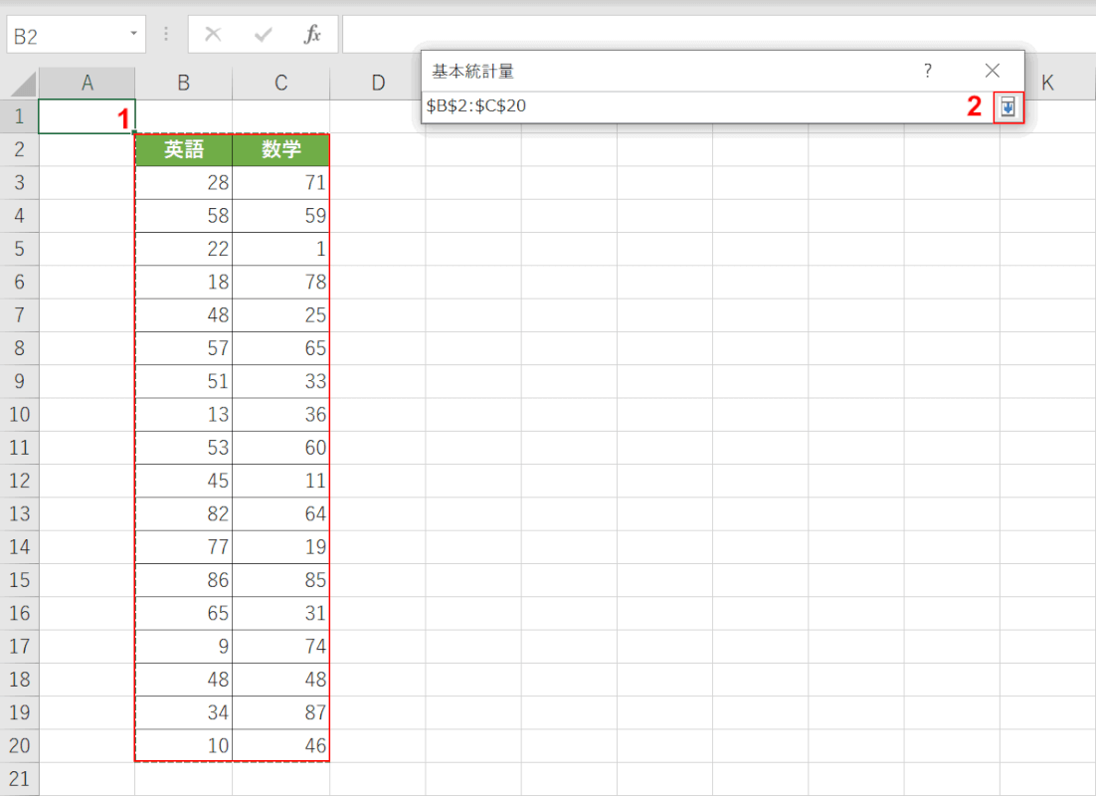Open the insert function fx icon
1096x796 pixels.
312,35
